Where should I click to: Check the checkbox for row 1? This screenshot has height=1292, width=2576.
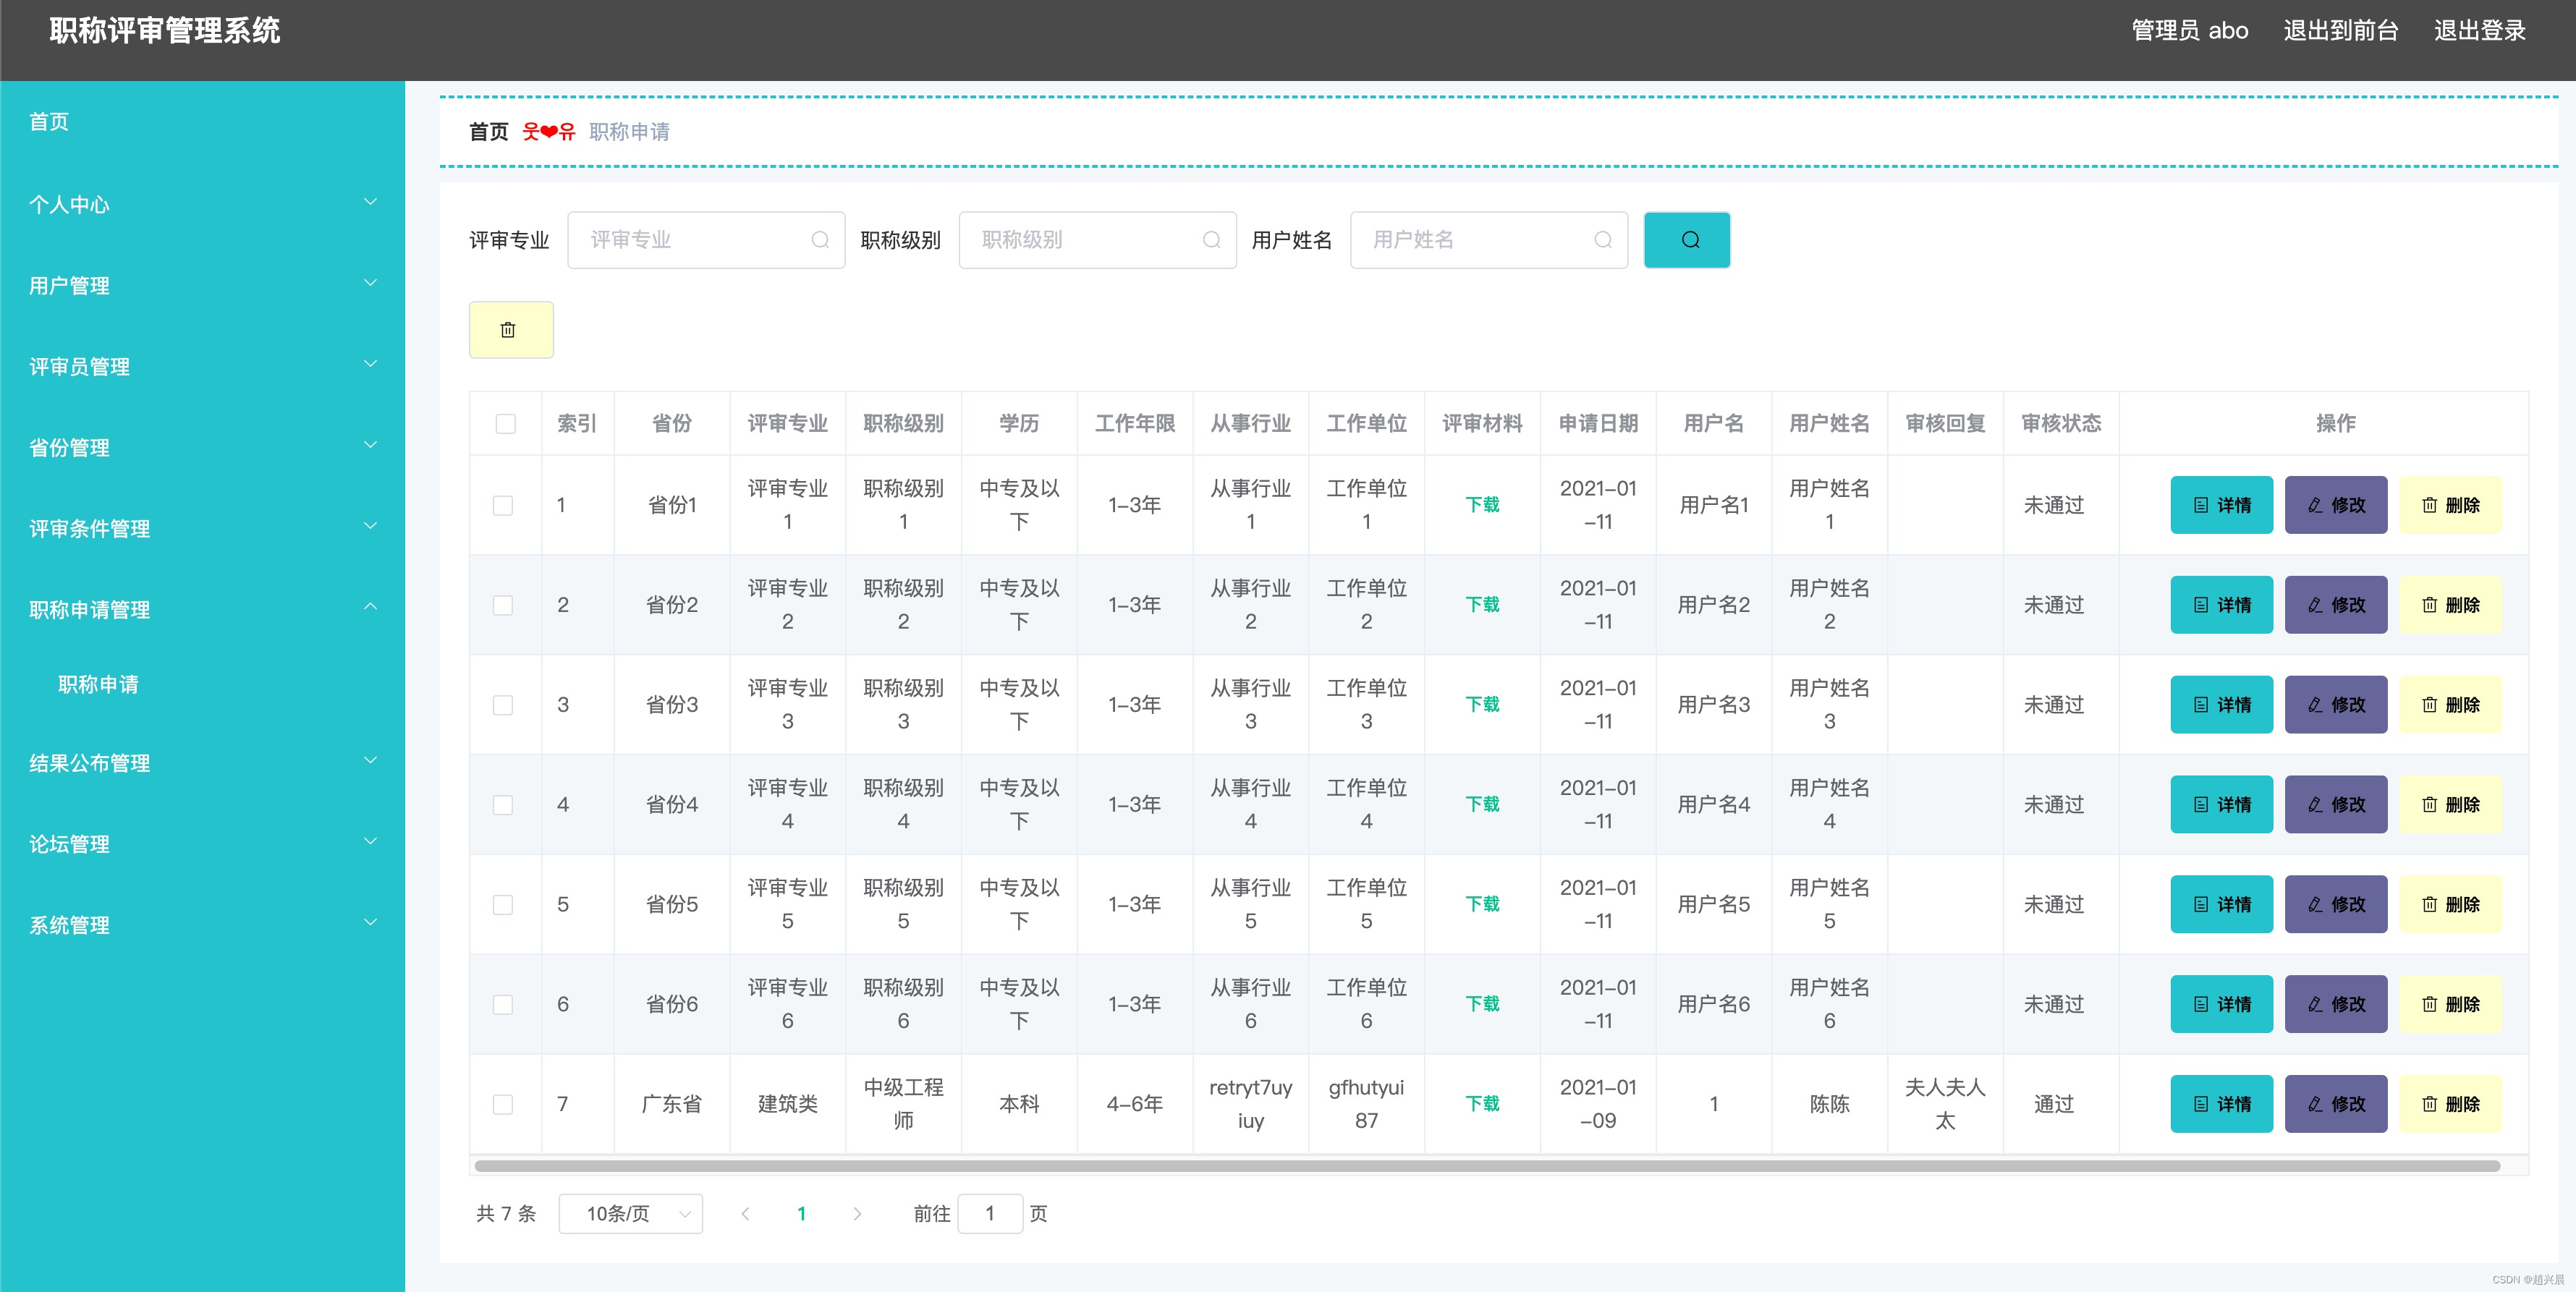pyautogui.click(x=503, y=505)
